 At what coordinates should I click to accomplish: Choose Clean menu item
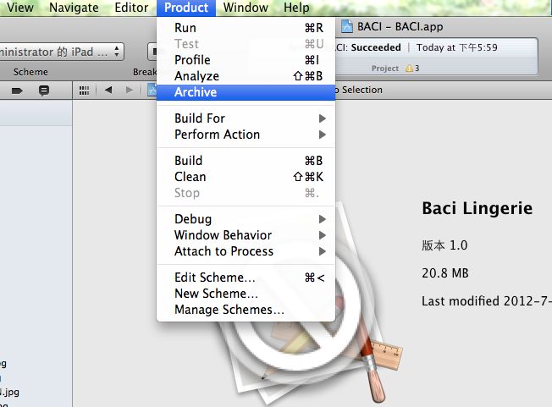click(246, 177)
